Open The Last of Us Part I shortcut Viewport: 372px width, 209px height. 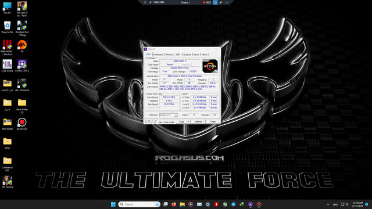coord(22,9)
